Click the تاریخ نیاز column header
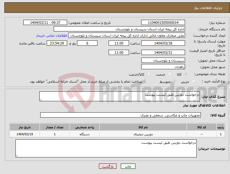This screenshot has height=174, width=230. pyautogui.click(x=25, y=127)
